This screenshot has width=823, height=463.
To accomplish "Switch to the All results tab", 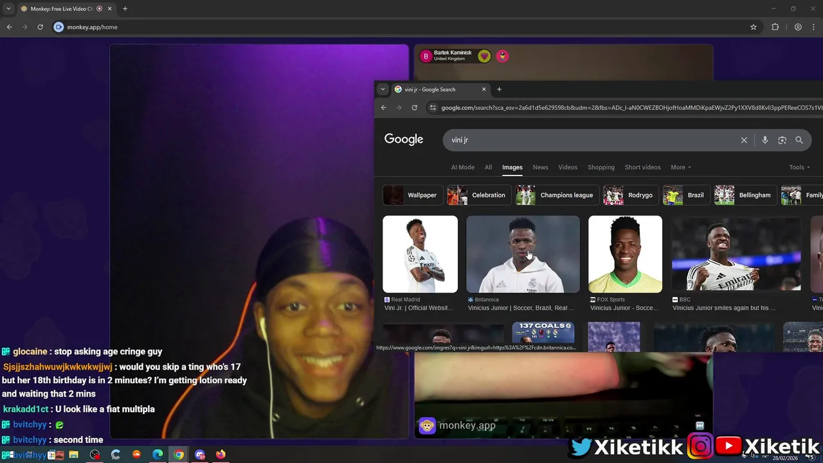I will coord(488,167).
